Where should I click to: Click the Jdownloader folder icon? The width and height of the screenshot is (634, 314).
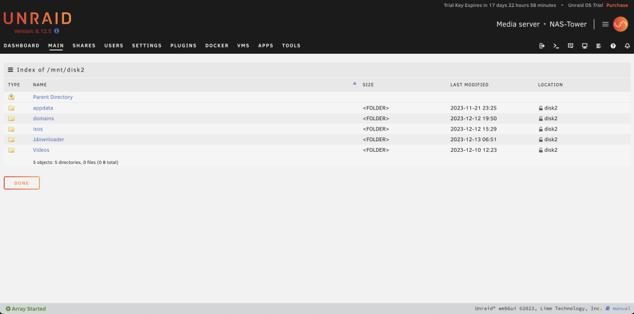coord(11,140)
